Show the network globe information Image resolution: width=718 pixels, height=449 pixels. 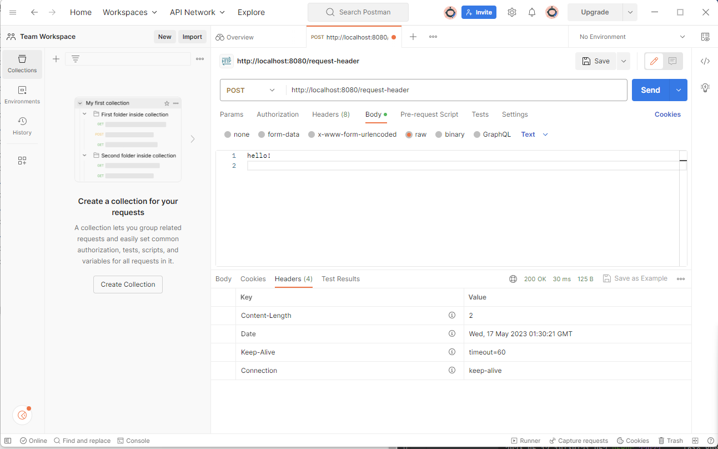pos(513,279)
